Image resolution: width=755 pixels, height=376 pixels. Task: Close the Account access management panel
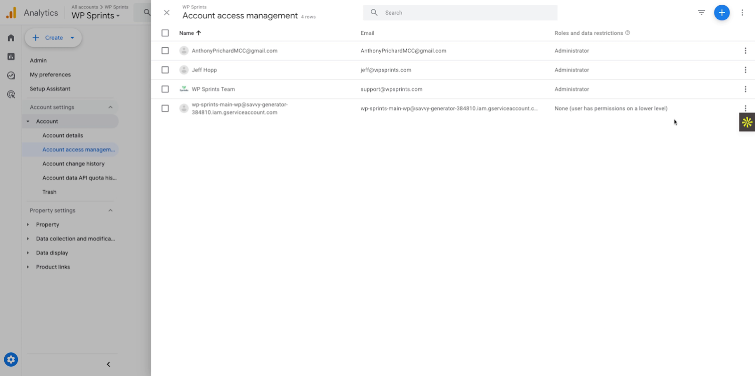(167, 13)
